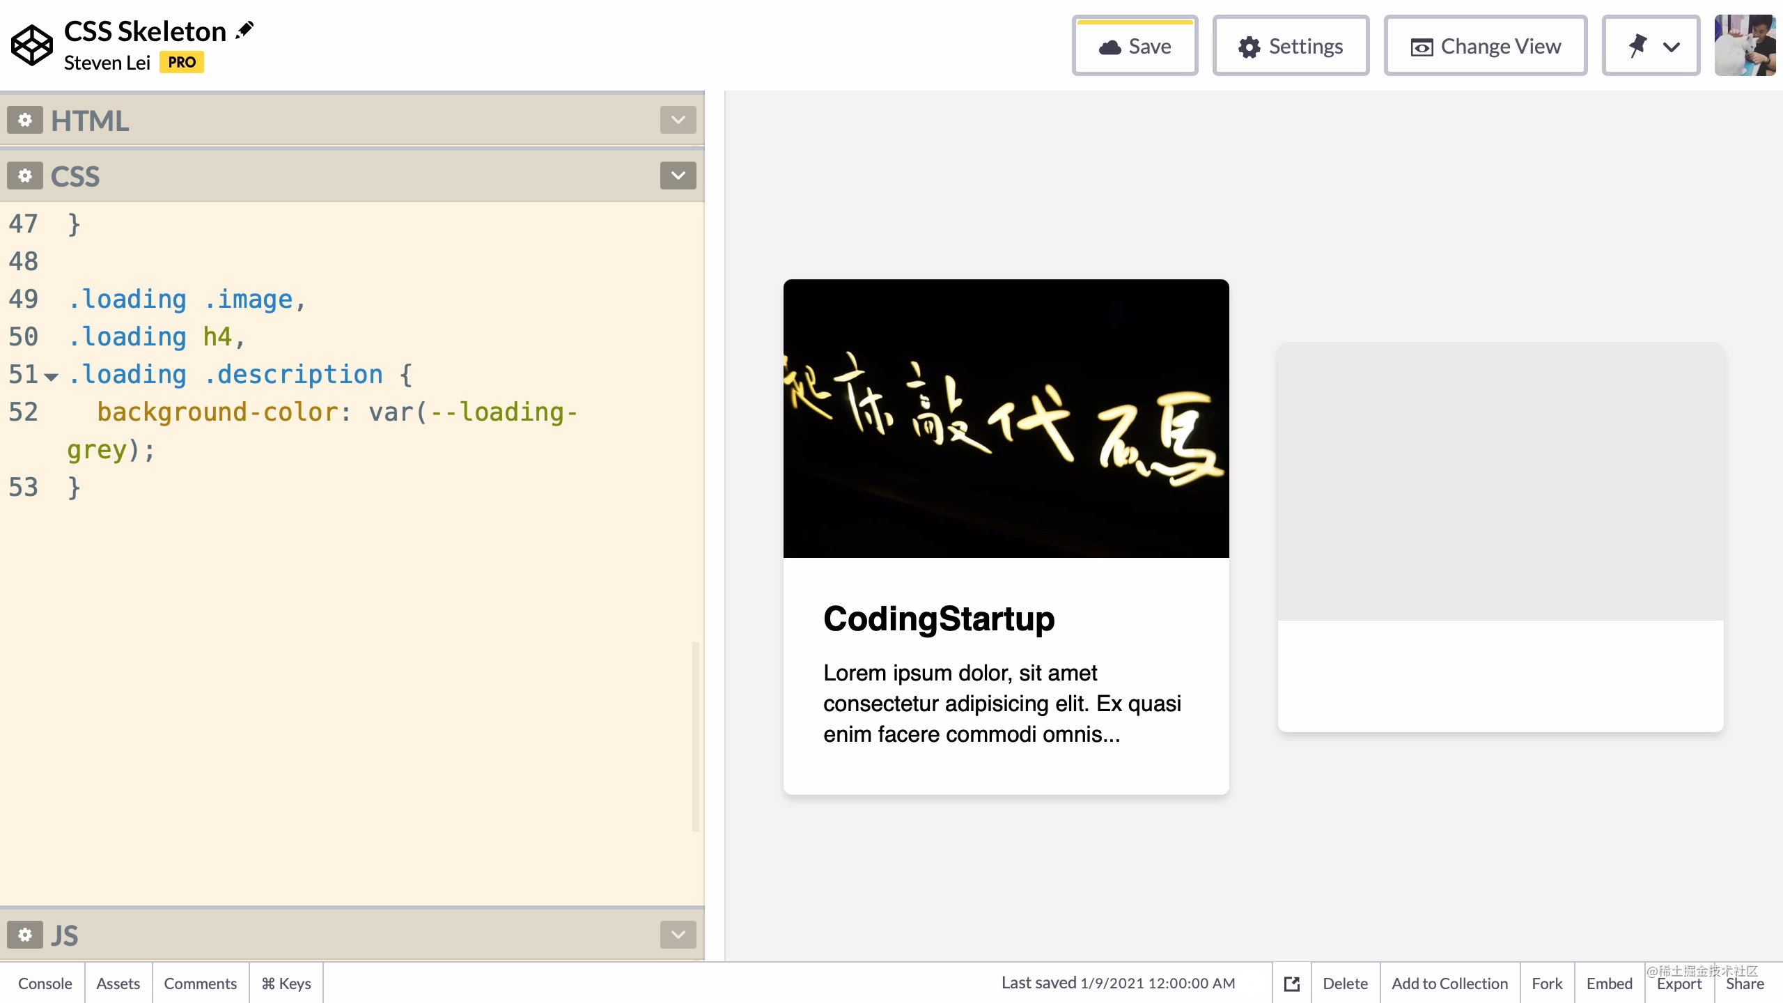Image resolution: width=1783 pixels, height=1003 pixels.
Task: Fork this pen
Action: tap(1547, 983)
